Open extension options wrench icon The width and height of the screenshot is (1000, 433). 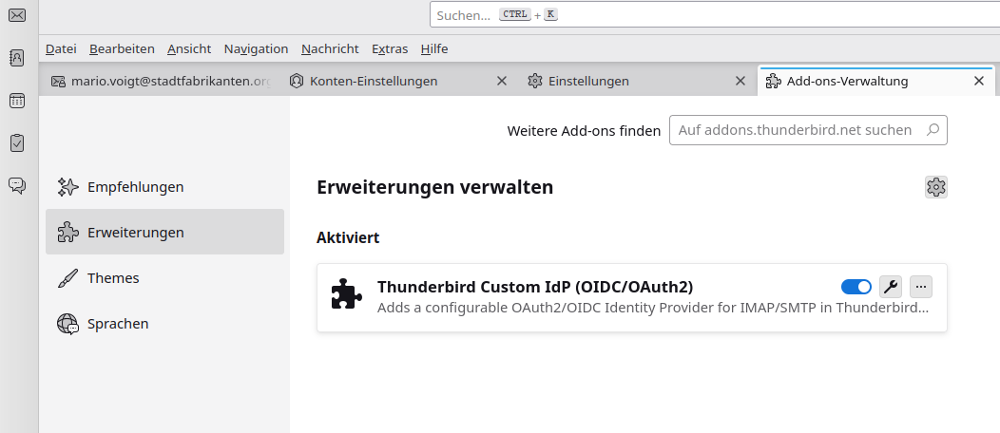(x=891, y=287)
